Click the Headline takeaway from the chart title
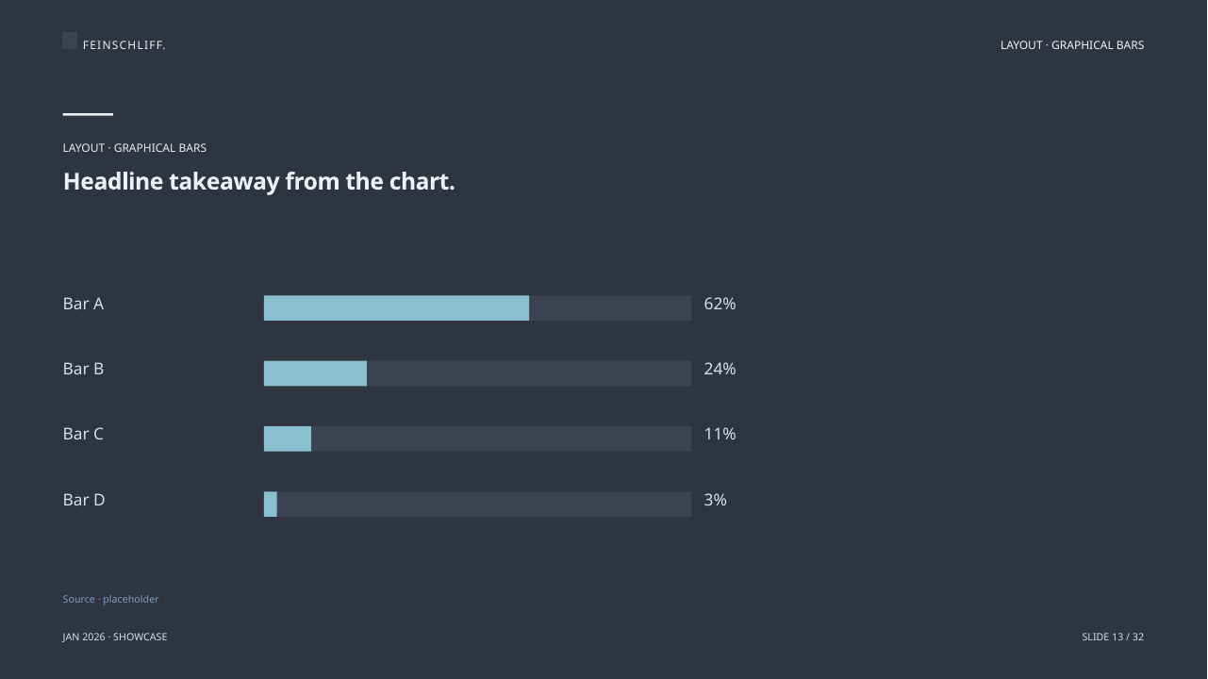The height and width of the screenshot is (679, 1208). click(x=259, y=181)
